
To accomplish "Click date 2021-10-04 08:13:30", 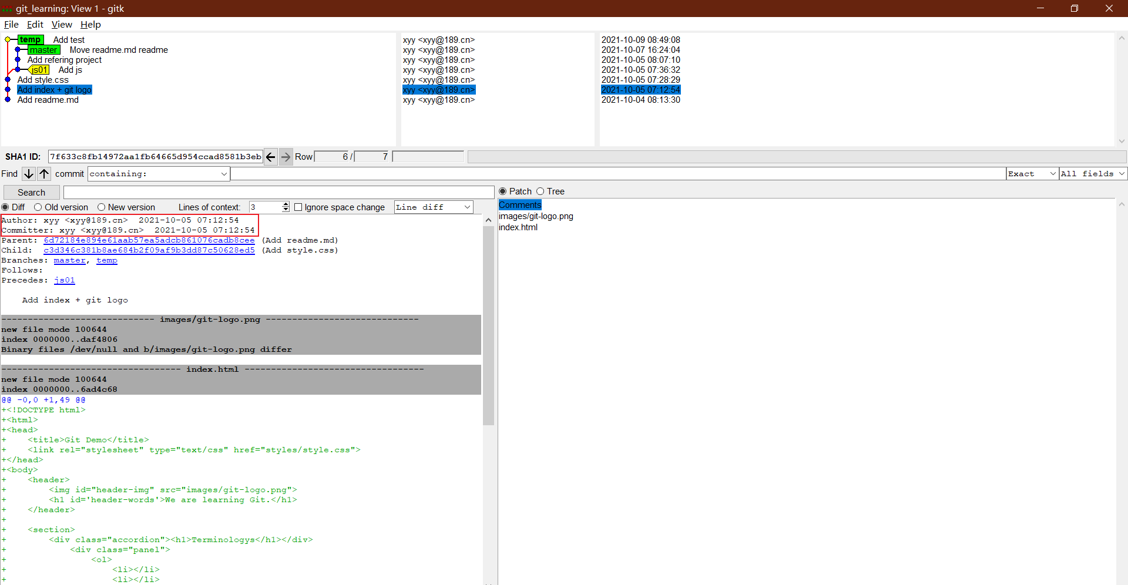I will click(640, 100).
